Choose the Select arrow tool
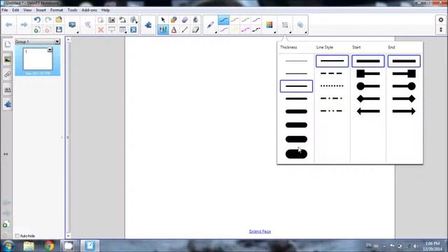Screen dimensions: 448x252 coord(163,20)
